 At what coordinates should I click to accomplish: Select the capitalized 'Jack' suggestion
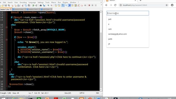[x=128, y=29]
